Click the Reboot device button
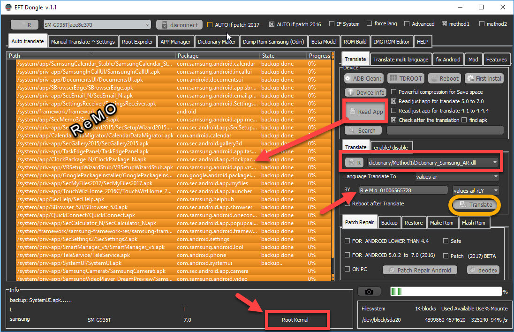This screenshot has width=514, height=332. 445,79
